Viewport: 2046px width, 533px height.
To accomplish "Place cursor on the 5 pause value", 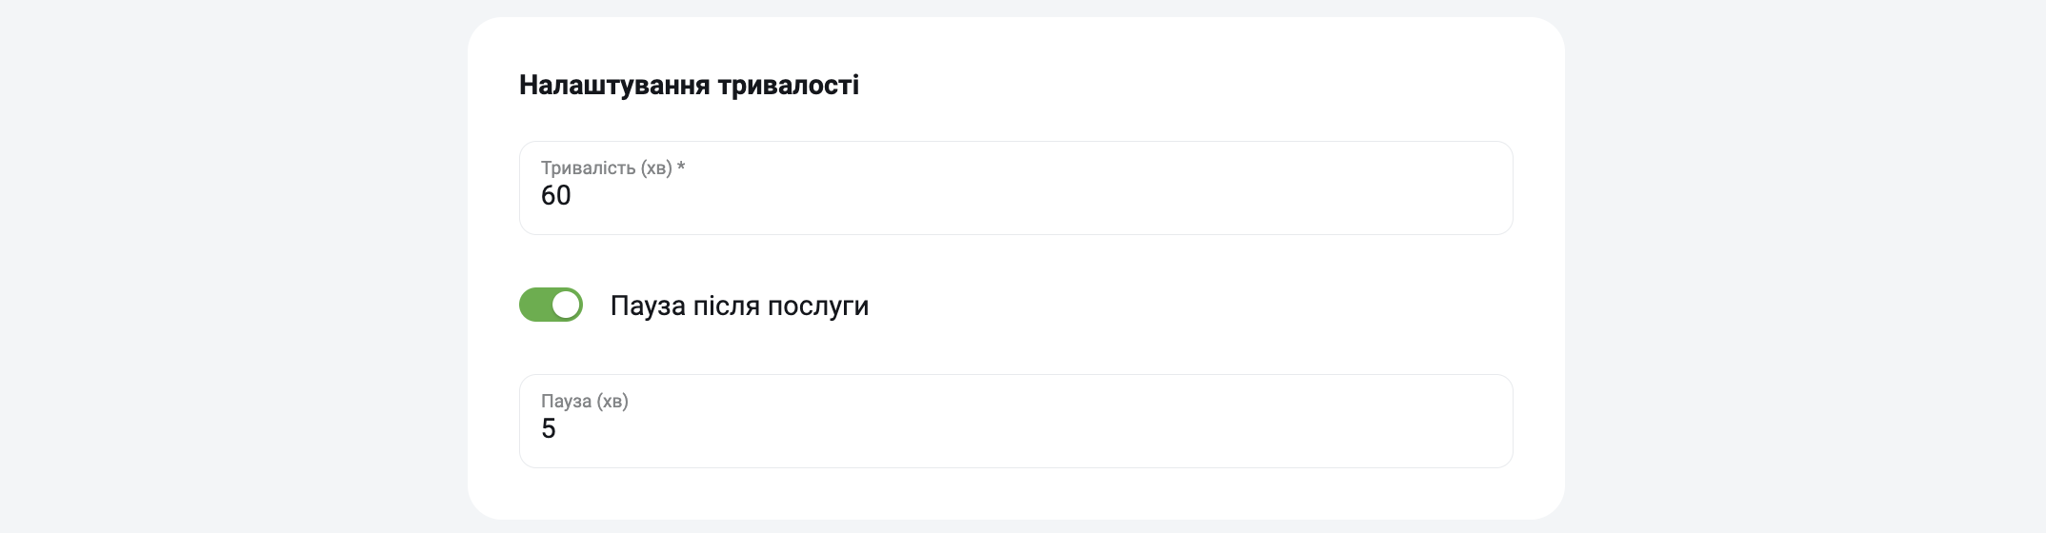I will pyautogui.click(x=549, y=428).
